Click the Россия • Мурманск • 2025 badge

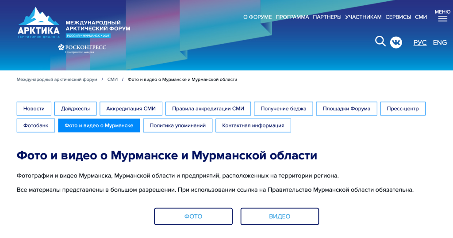[x=88, y=36]
